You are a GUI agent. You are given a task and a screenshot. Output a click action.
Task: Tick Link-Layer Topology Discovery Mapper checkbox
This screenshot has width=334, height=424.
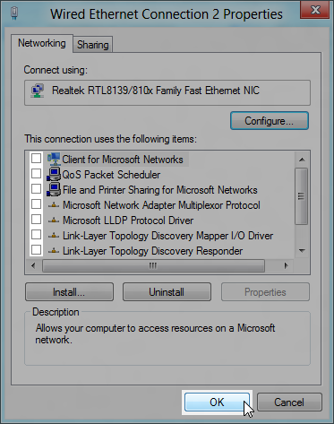pyautogui.click(x=37, y=234)
